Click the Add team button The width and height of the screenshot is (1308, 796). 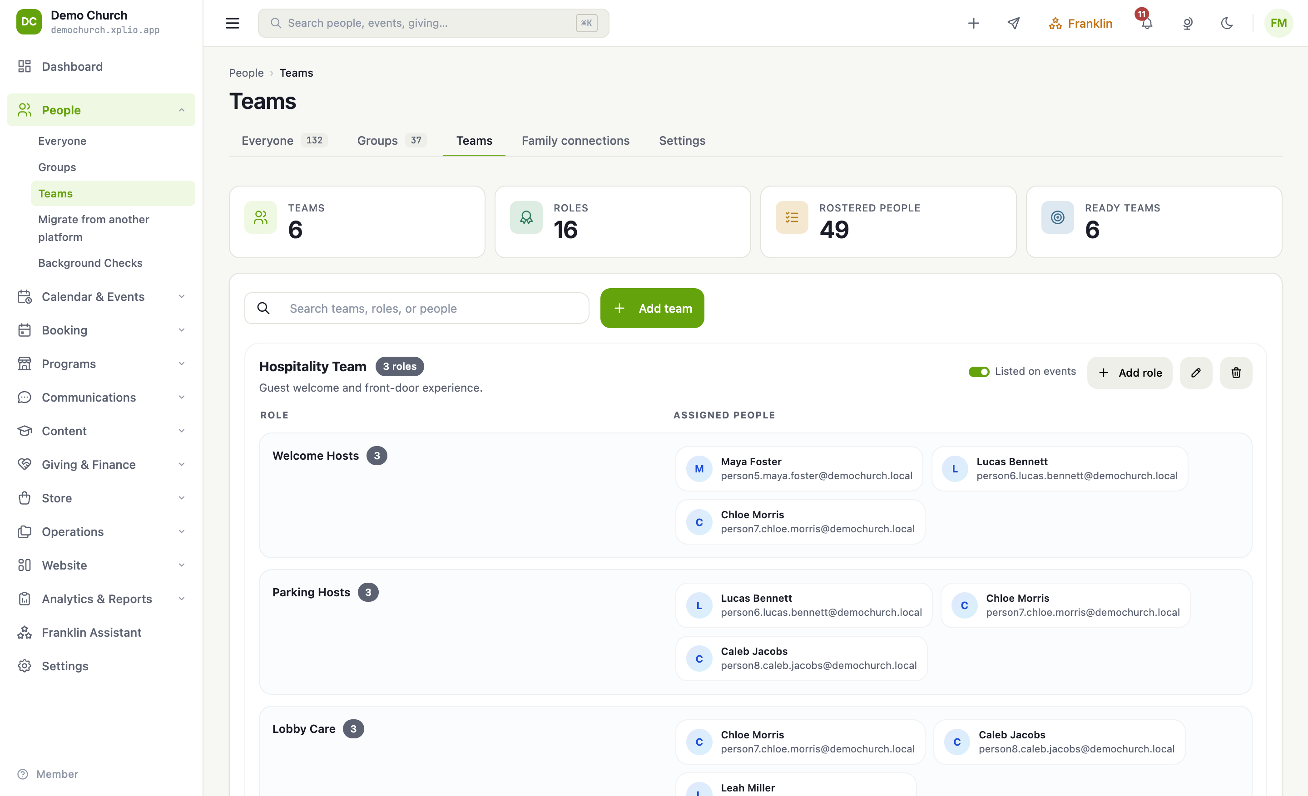pyautogui.click(x=652, y=308)
